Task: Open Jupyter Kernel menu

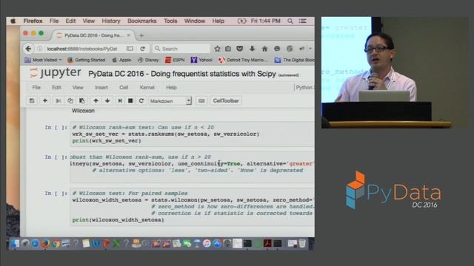Action: pos(147,87)
